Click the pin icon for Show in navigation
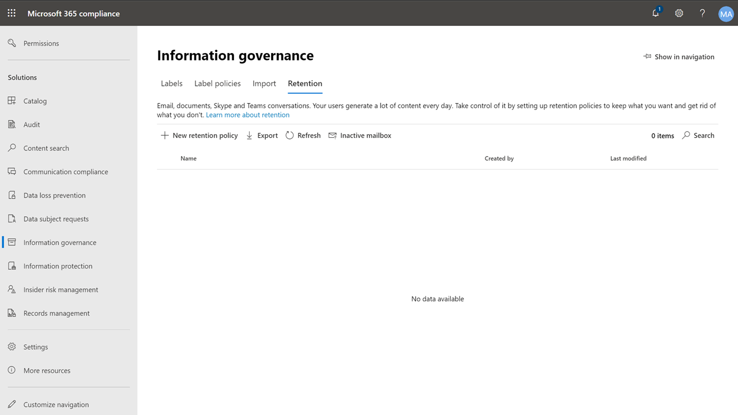Image resolution: width=738 pixels, height=415 pixels. pos(647,56)
